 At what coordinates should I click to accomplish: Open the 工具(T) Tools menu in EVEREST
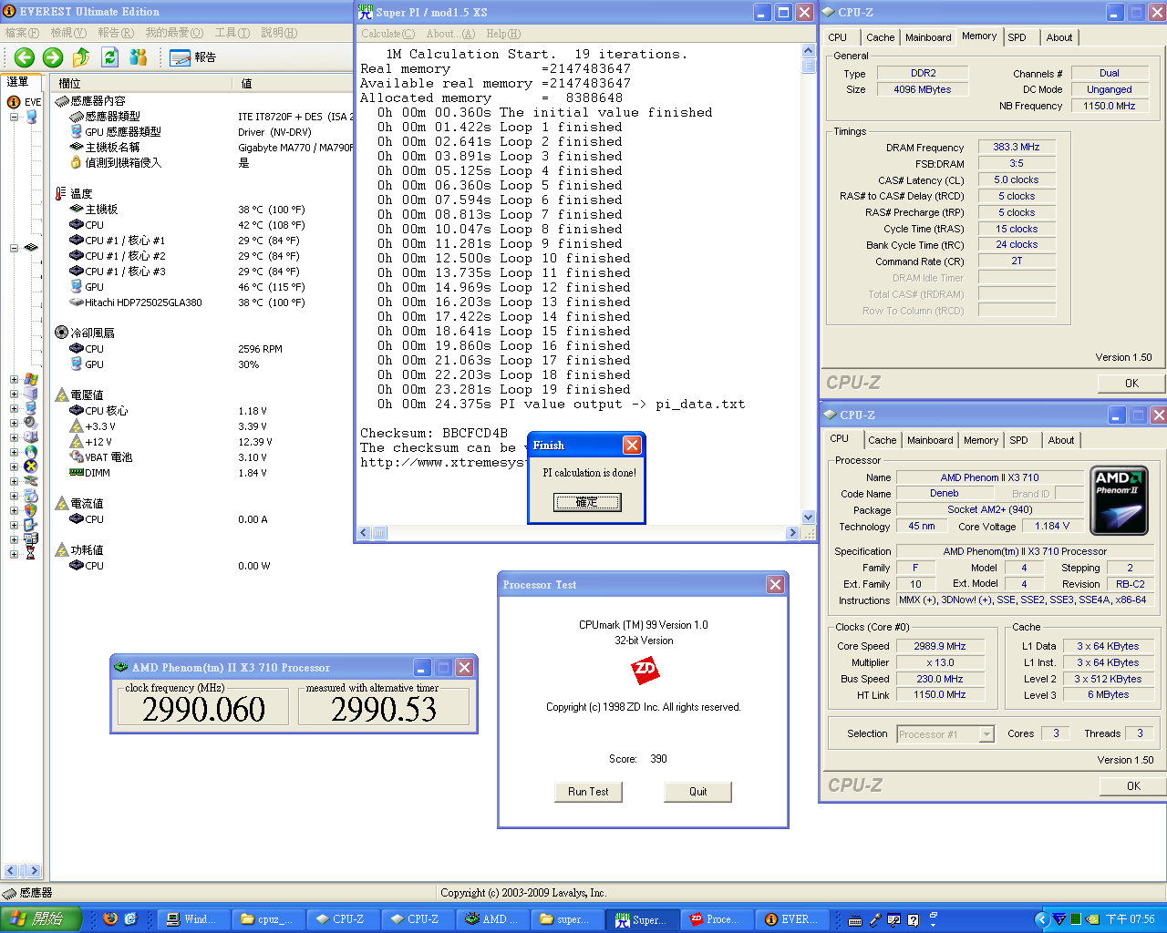[232, 33]
